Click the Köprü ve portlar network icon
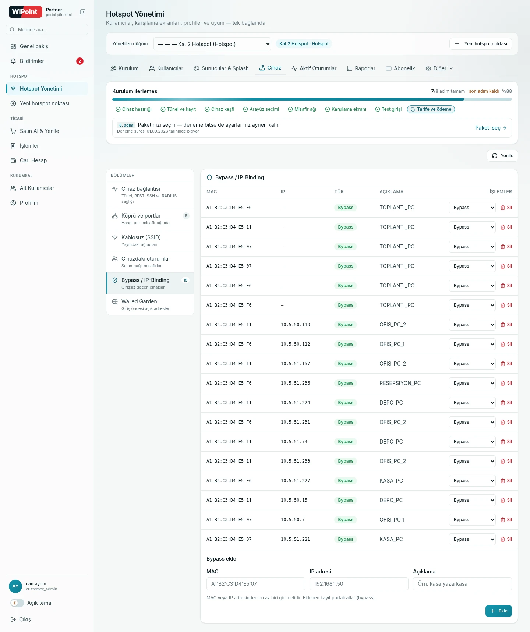The image size is (530, 632). click(115, 216)
